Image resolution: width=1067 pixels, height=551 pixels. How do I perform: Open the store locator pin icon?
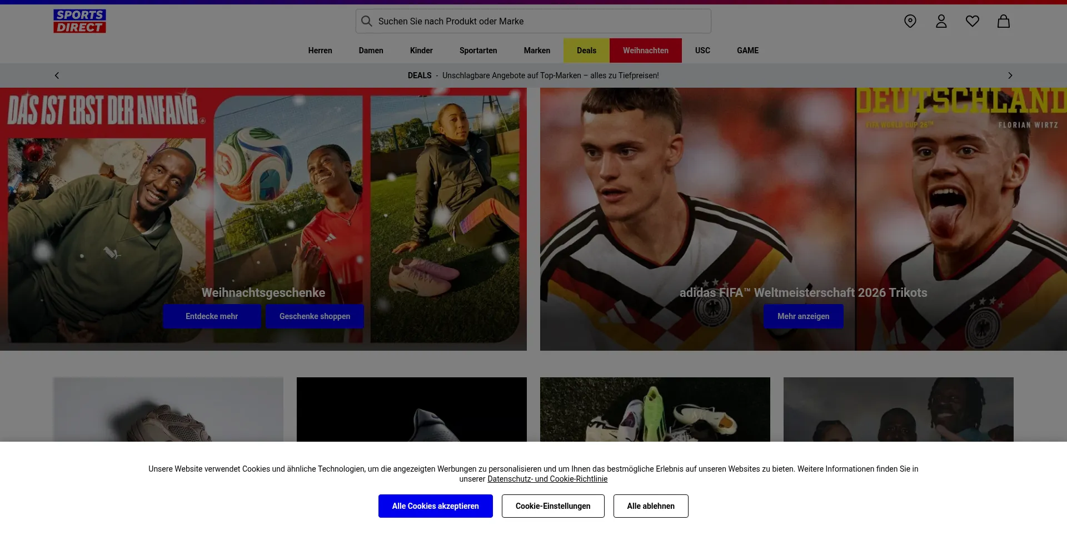pos(910,21)
